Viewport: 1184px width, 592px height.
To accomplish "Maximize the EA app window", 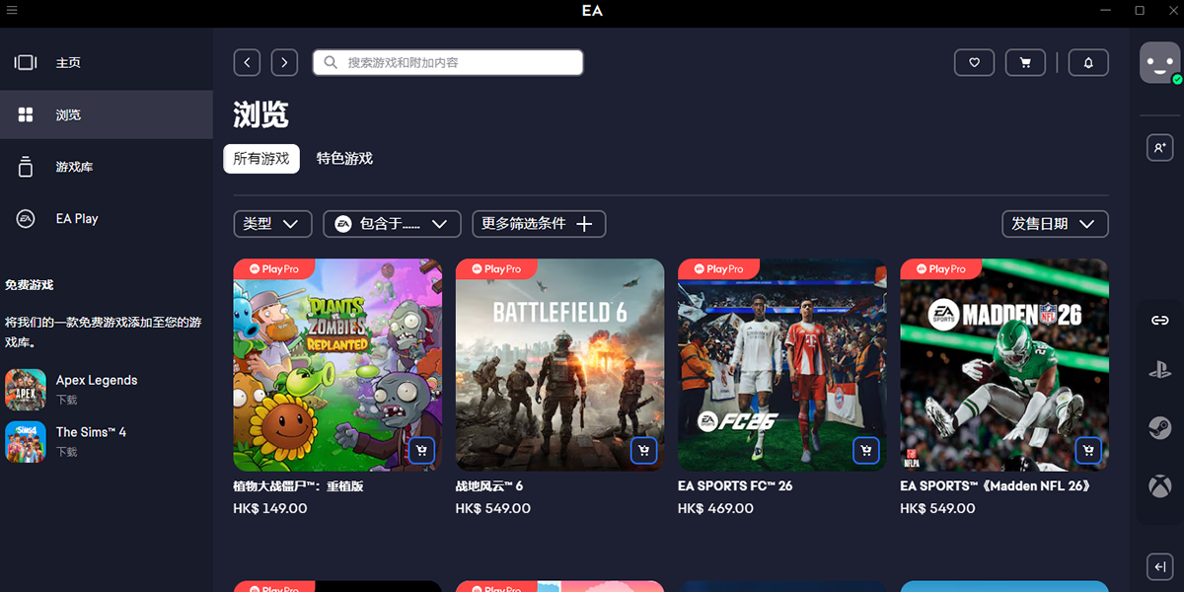I will [1140, 10].
